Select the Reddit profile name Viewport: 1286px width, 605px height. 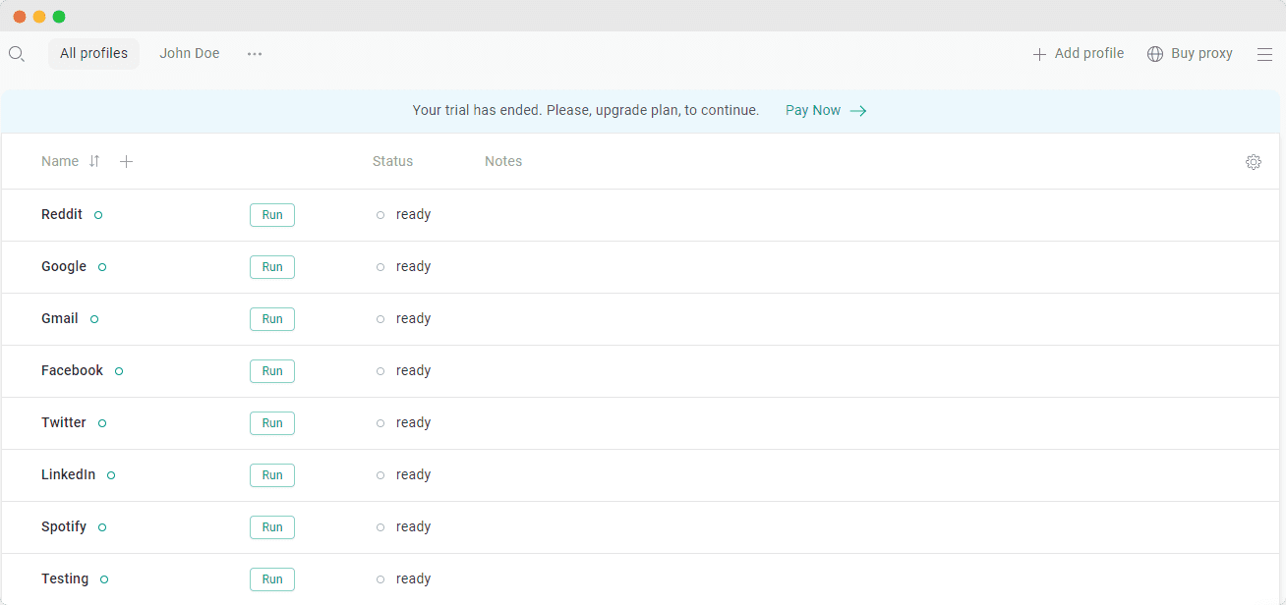62,214
